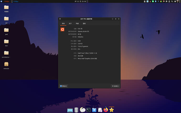
Task: Launch the crescent moon app in dock
Action: coord(83,110)
